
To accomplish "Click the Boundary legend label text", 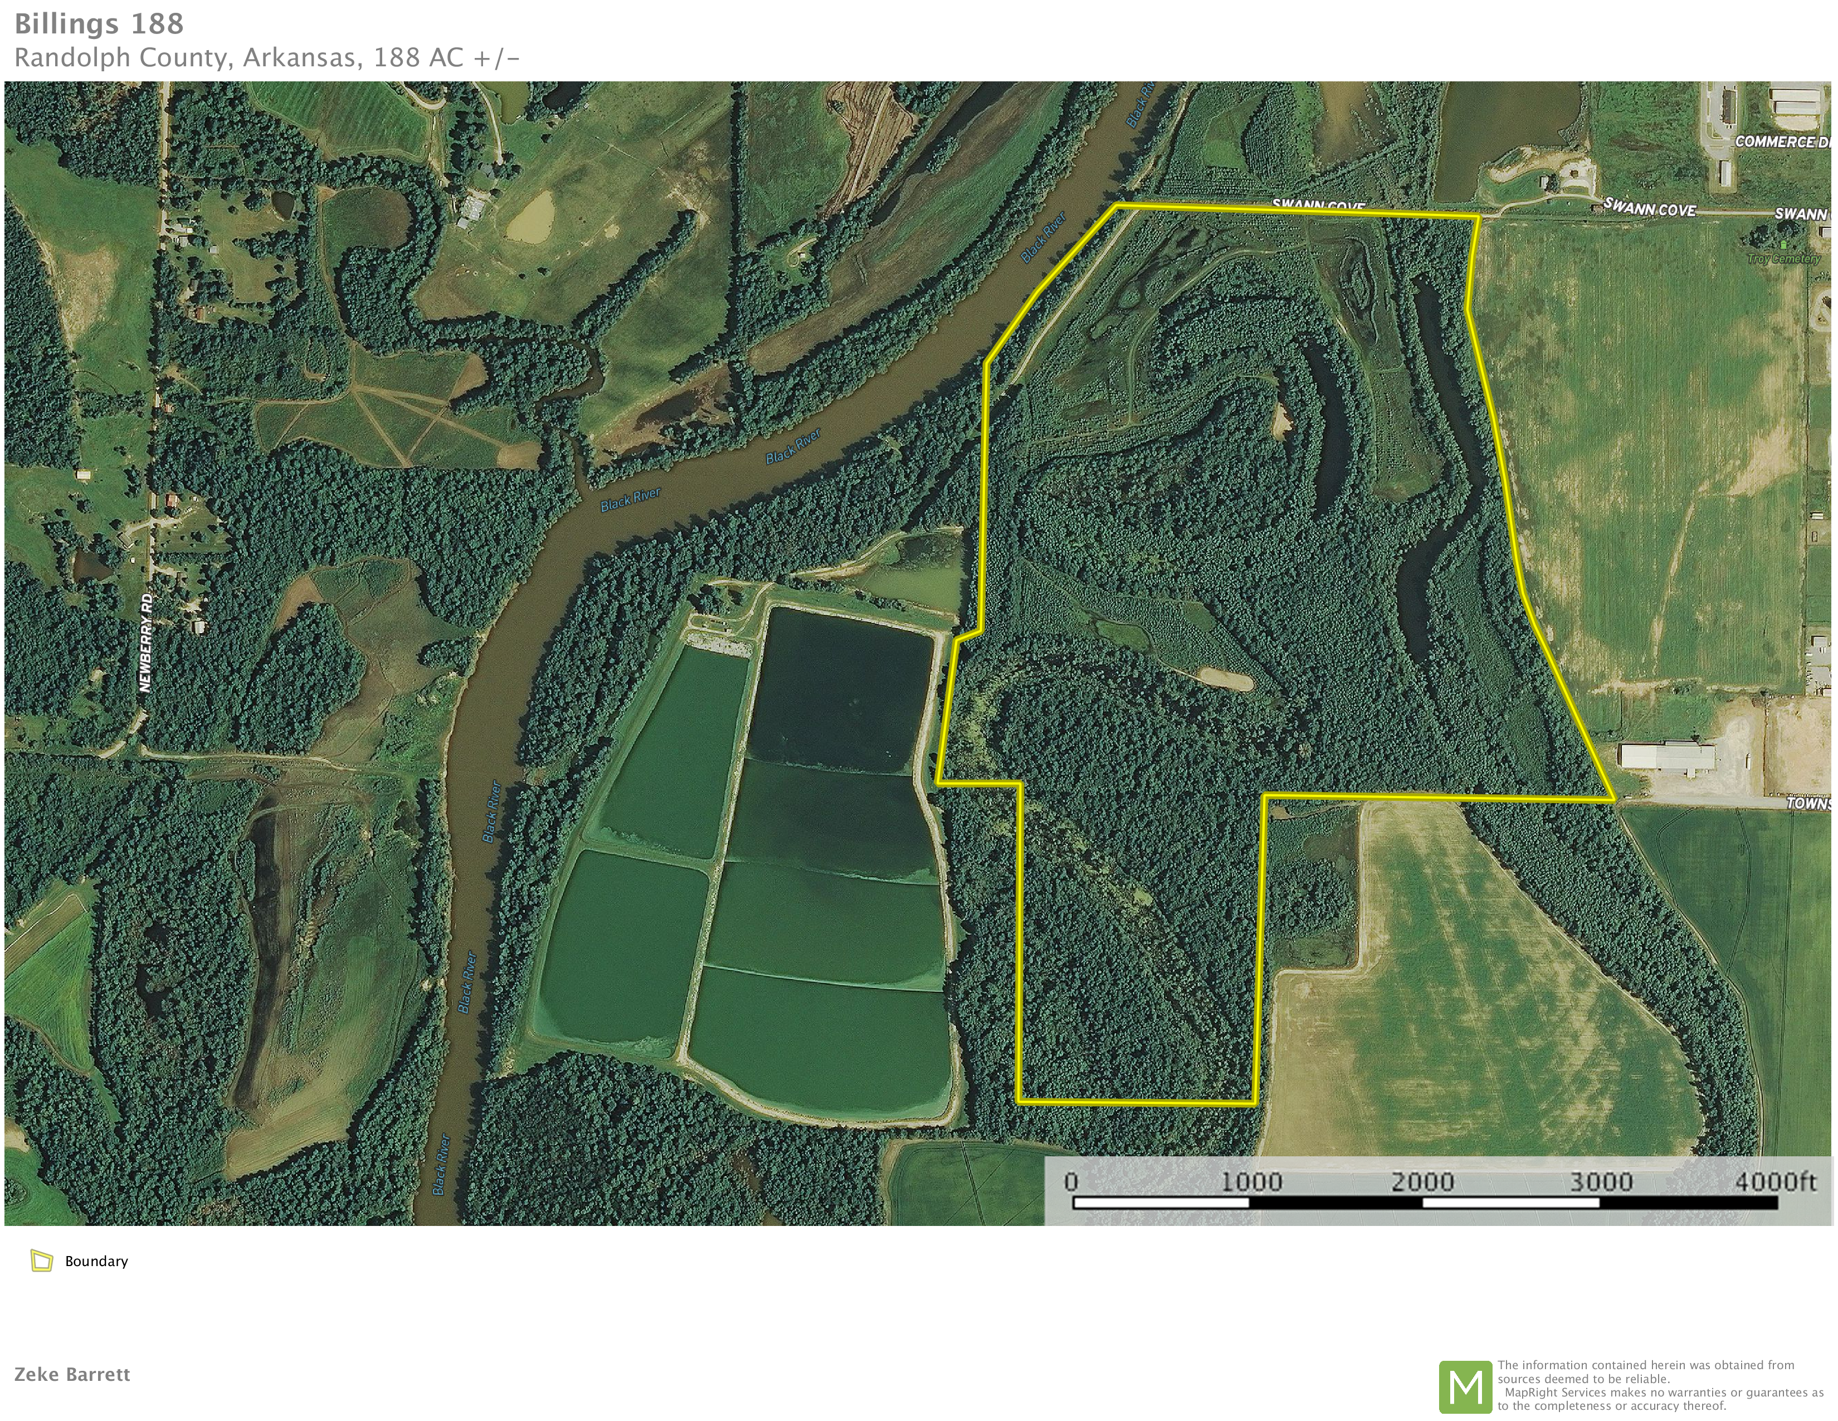I will (96, 1261).
